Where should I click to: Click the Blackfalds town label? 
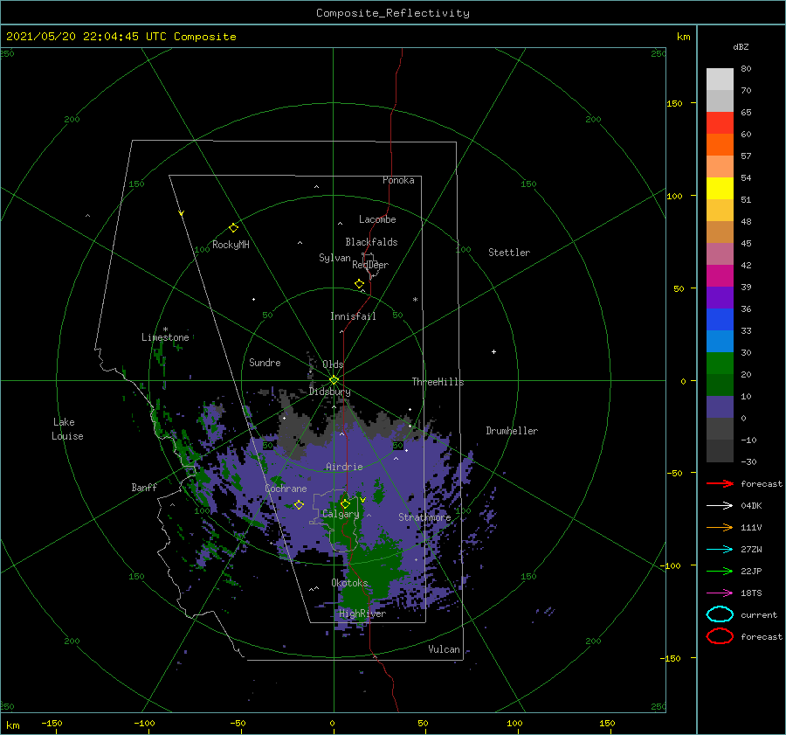pos(371,242)
